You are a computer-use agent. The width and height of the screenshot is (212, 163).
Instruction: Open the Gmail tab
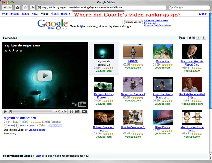coord(55,14)
